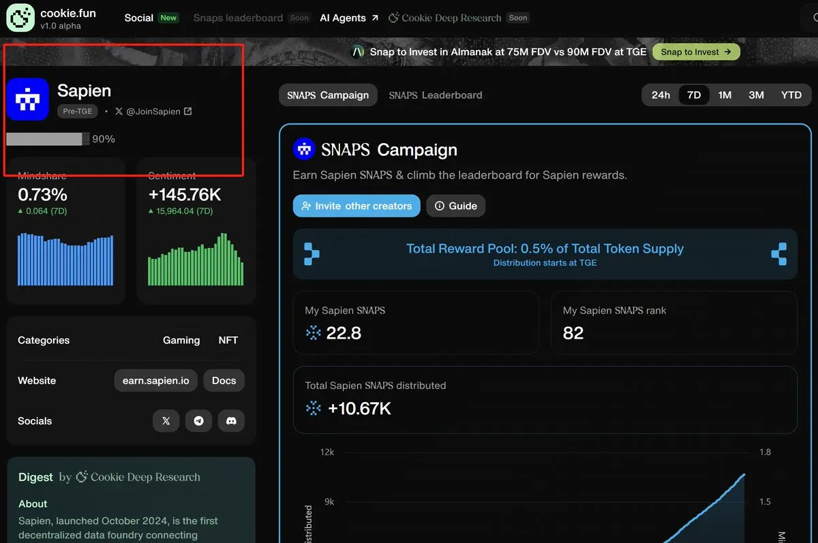
Task: Select the 3M time range
Action: 756,95
